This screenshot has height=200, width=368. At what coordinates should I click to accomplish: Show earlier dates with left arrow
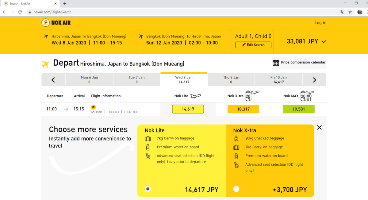pos(53,80)
